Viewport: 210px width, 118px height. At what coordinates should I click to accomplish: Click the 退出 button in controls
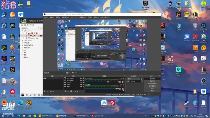(152, 91)
